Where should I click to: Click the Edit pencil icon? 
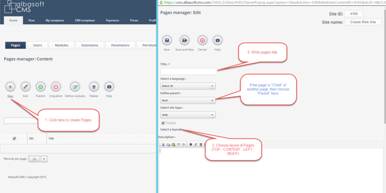(x=25, y=87)
